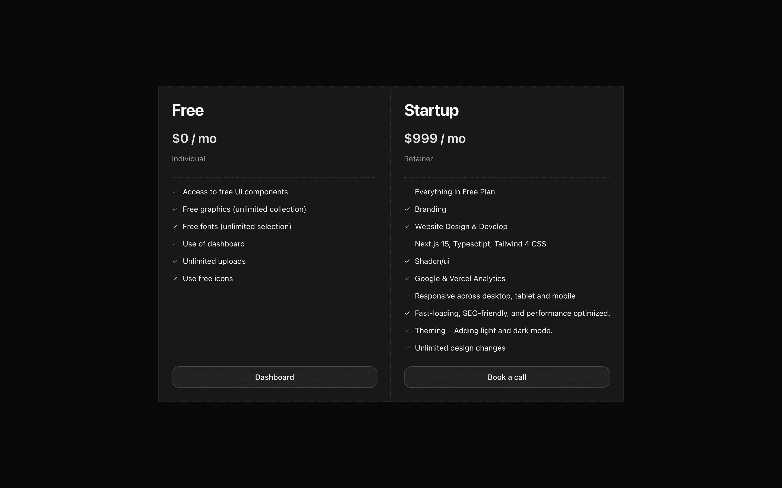The image size is (782, 488).
Task: Click checkmark beside Google & Vercel Analytics
Action: click(x=407, y=278)
